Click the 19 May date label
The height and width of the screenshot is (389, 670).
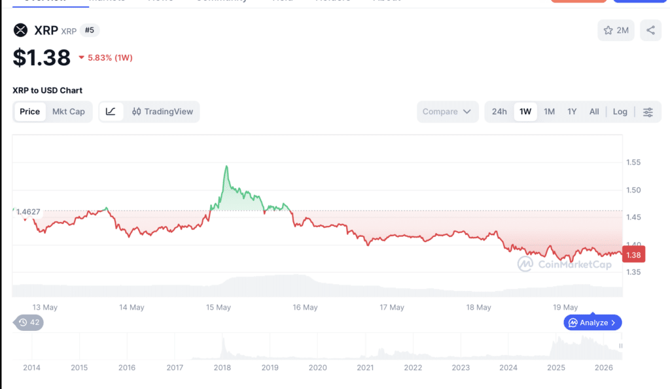[565, 307]
